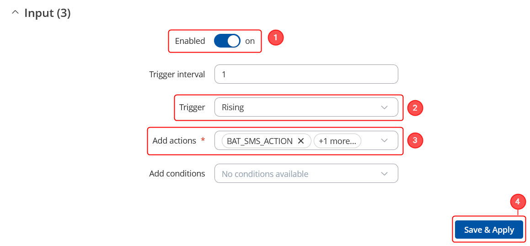Collapse the Input (3) section chevron

click(x=15, y=13)
